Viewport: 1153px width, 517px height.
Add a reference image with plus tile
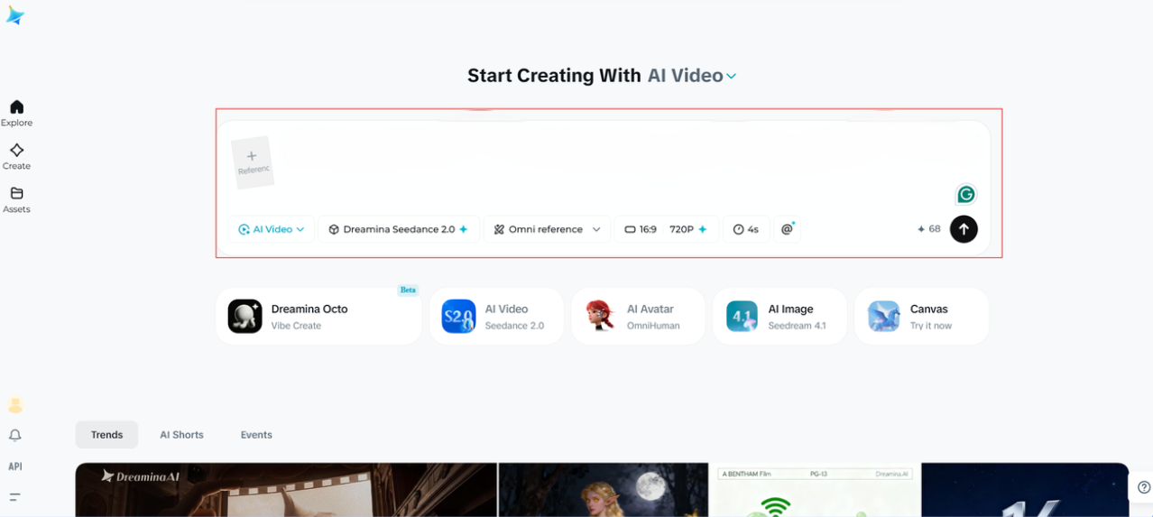pyautogui.click(x=253, y=162)
